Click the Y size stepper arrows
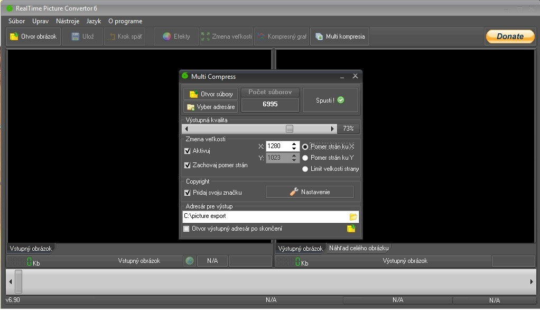Viewport: 540px width, 310px height. tap(294, 158)
